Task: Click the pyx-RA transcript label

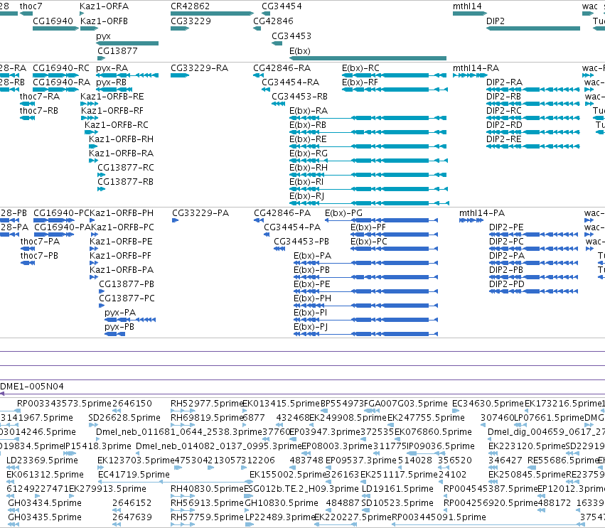Action: (x=112, y=68)
